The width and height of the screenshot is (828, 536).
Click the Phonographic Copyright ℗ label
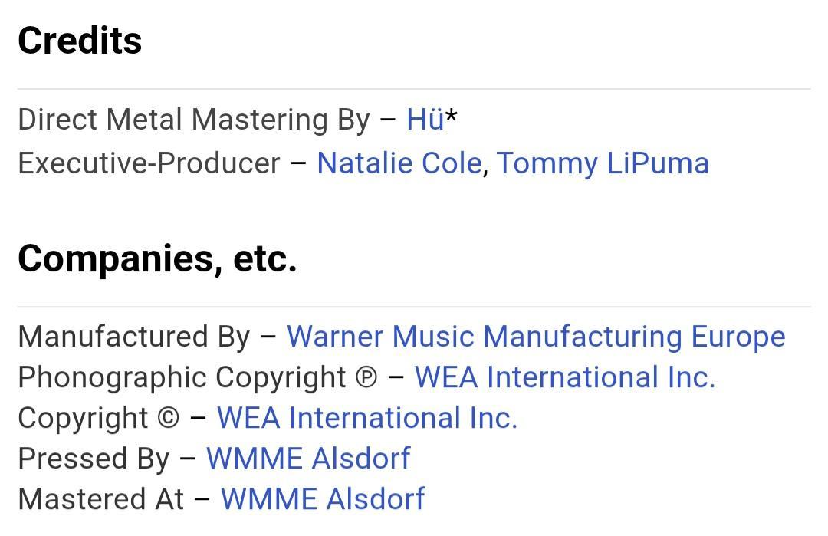click(x=198, y=377)
